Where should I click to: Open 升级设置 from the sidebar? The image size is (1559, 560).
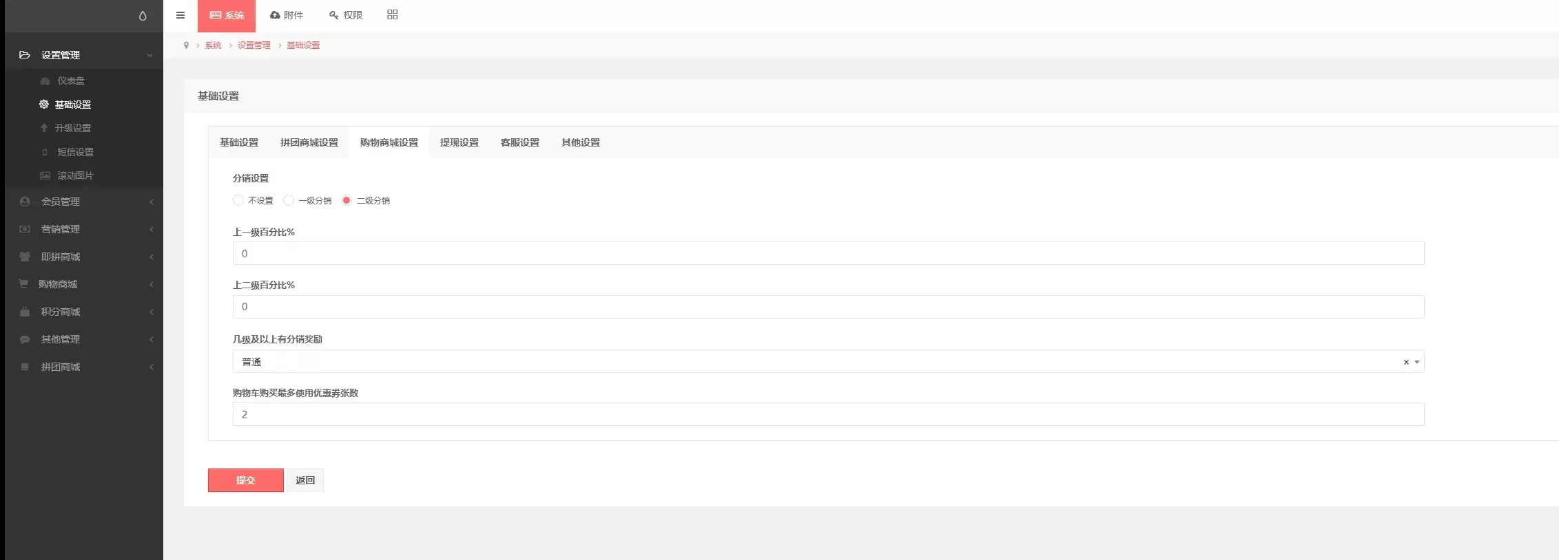72,128
